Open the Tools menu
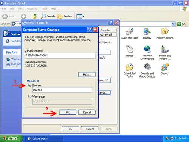The width and height of the screenshot is (189, 142). tap(44, 9)
